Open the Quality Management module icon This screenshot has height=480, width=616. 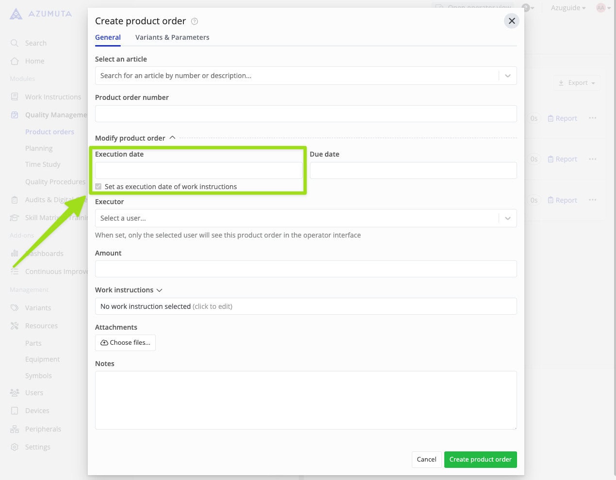tap(15, 114)
